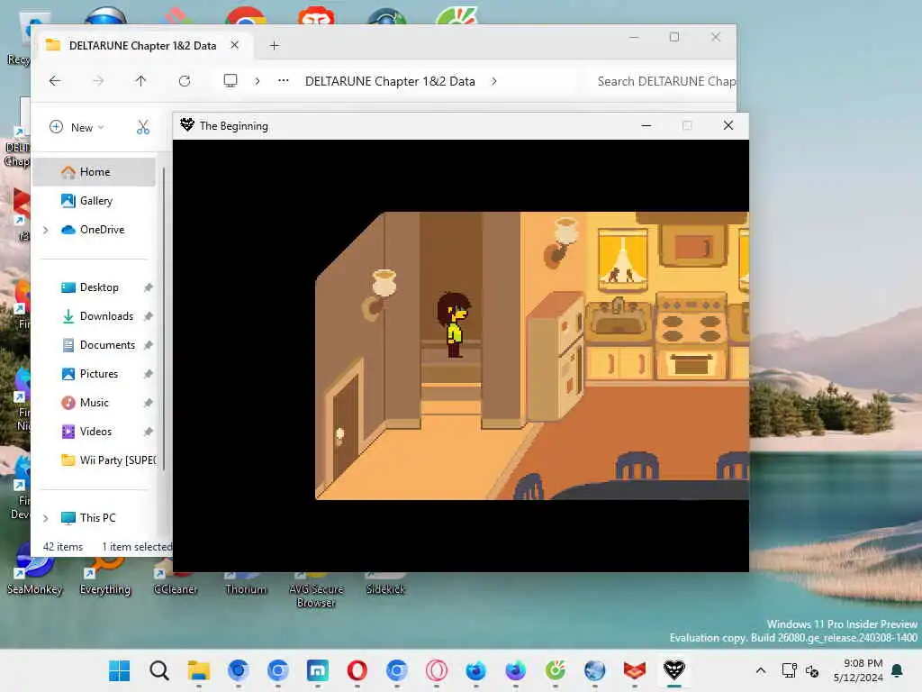
Task: Click the 1 item selected status text
Action: [137, 547]
